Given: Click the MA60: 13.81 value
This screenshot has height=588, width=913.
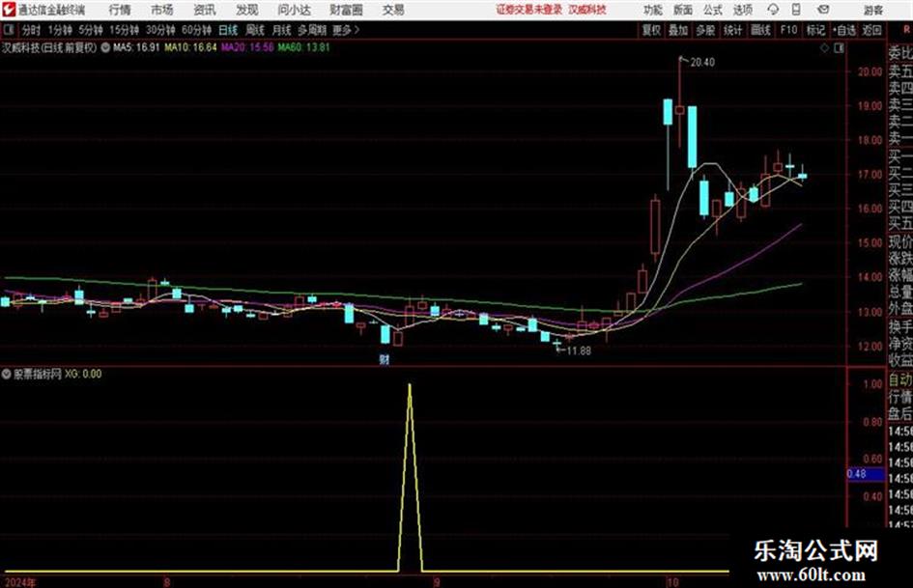Looking at the screenshot, I should [x=304, y=47].
